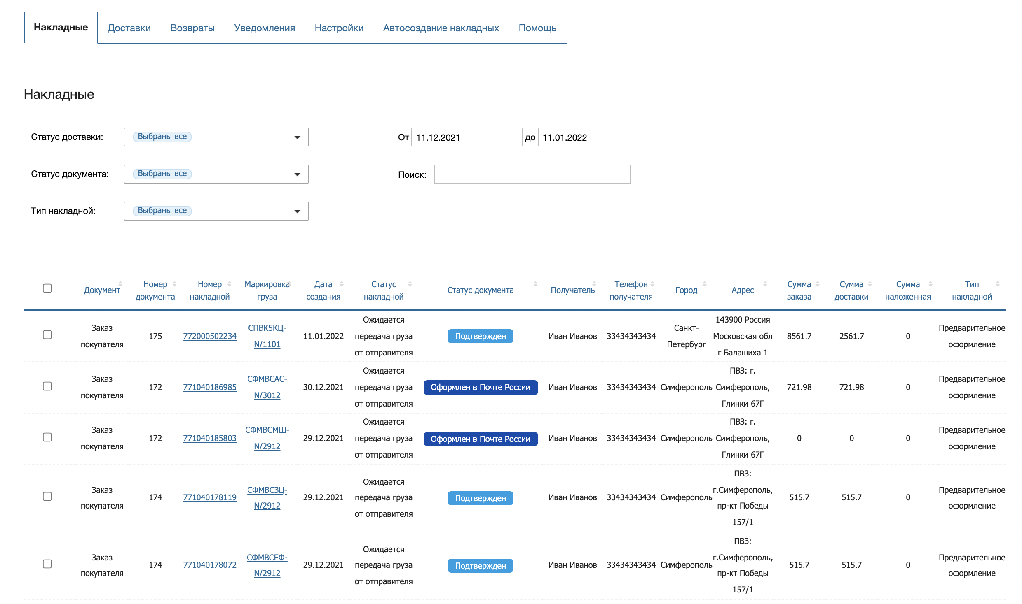
Task: Sort by Номер накладной arrows icon
Action: click(x=230, y=284)
